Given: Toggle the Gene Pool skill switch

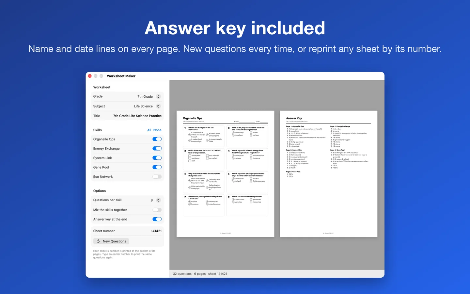Looking at the screenshot, I should coord(157,167).
